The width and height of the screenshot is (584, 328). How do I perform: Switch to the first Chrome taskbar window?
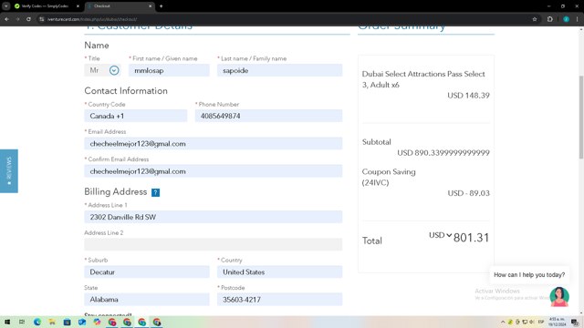click(x=112, y=322)
